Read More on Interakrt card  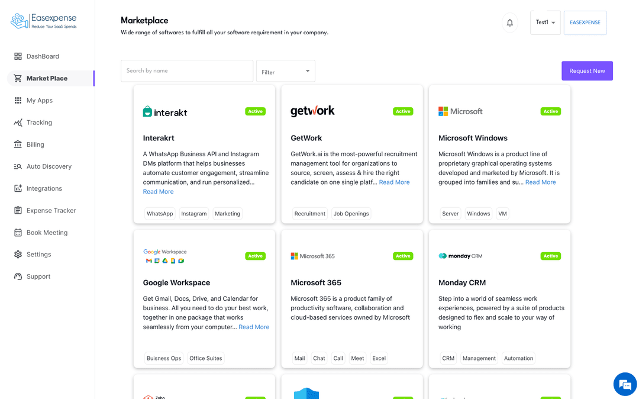click(158, 192)
